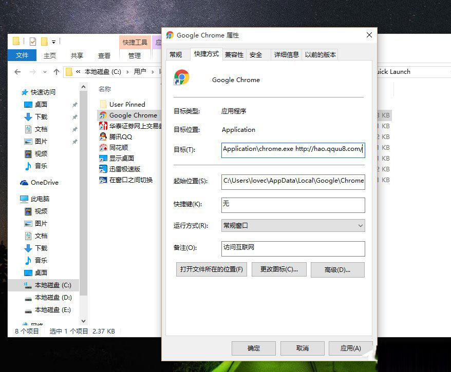Click navigation pane scrollbar down arrow
This screenshot has height=372, width=451.
click(83, 321)
